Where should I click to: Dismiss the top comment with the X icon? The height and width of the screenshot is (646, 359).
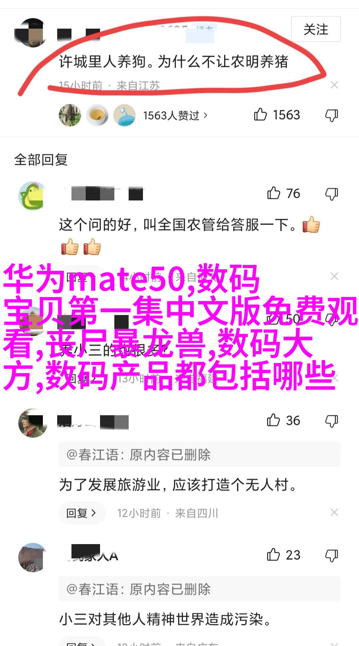334,85
